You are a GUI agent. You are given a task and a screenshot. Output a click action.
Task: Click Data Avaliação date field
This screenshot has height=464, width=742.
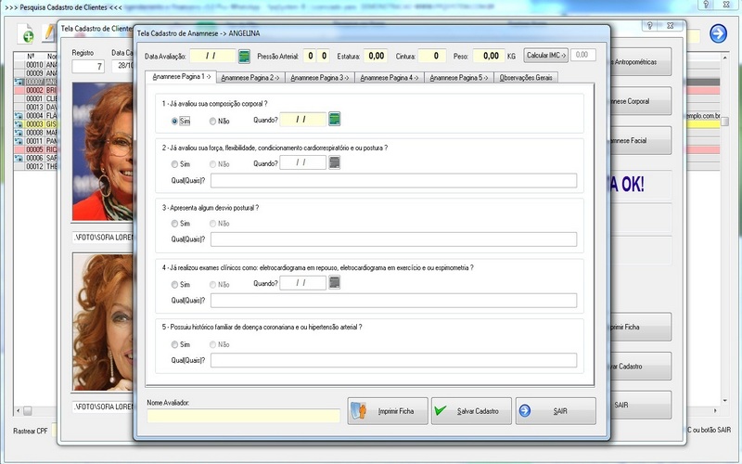pos(212,56)
